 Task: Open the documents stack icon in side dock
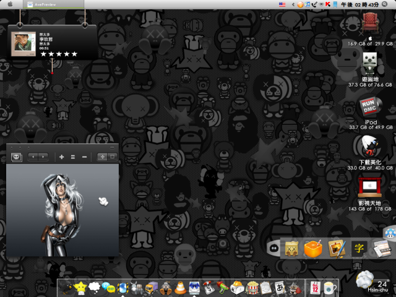pyautogui.click(x=381, y=249)
